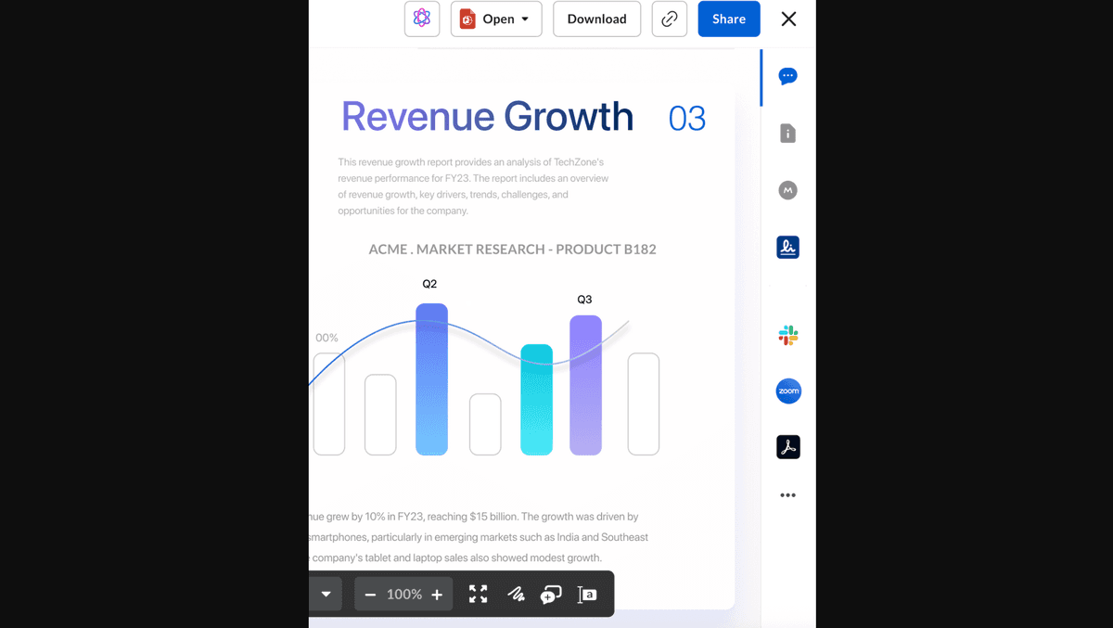Show the file details info tab
The width and height of the screenshot is (1113, 628).
pos(787,134)
